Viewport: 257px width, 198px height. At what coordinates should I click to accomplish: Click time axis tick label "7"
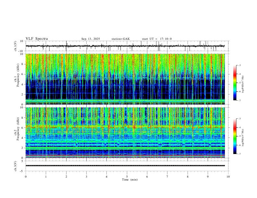tap(167, 177)
